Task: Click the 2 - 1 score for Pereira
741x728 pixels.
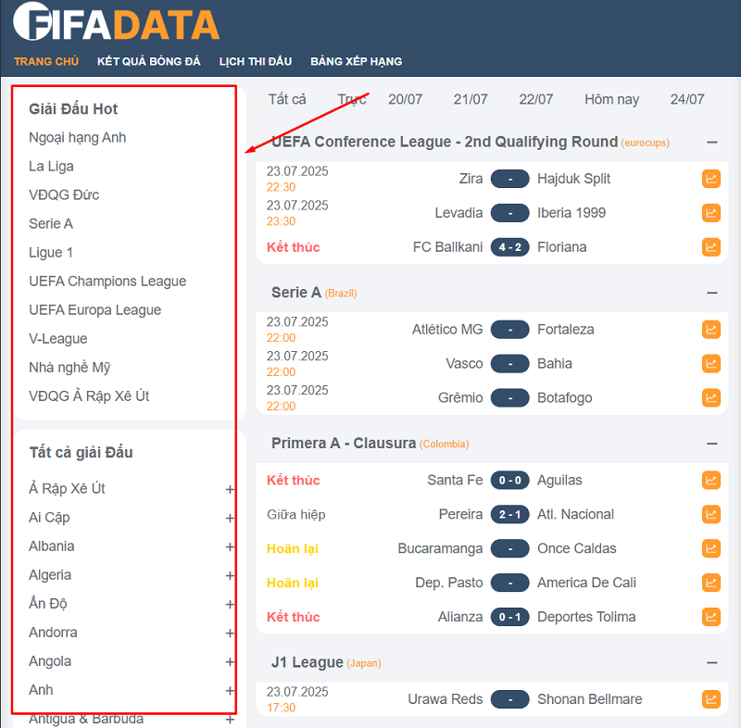Action: pos(510,514)
